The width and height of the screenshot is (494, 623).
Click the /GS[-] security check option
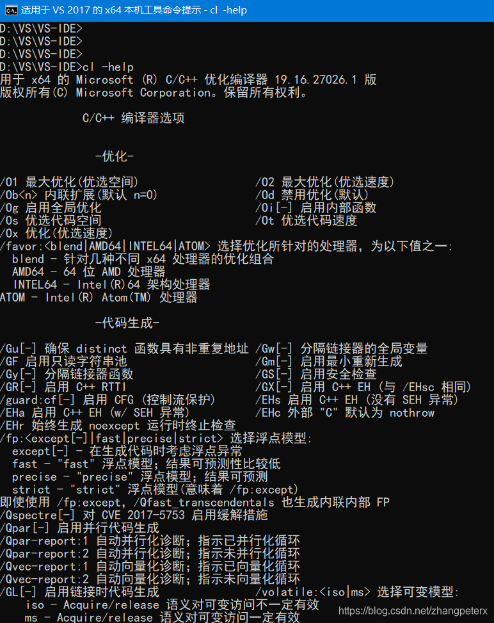[315, 374]
